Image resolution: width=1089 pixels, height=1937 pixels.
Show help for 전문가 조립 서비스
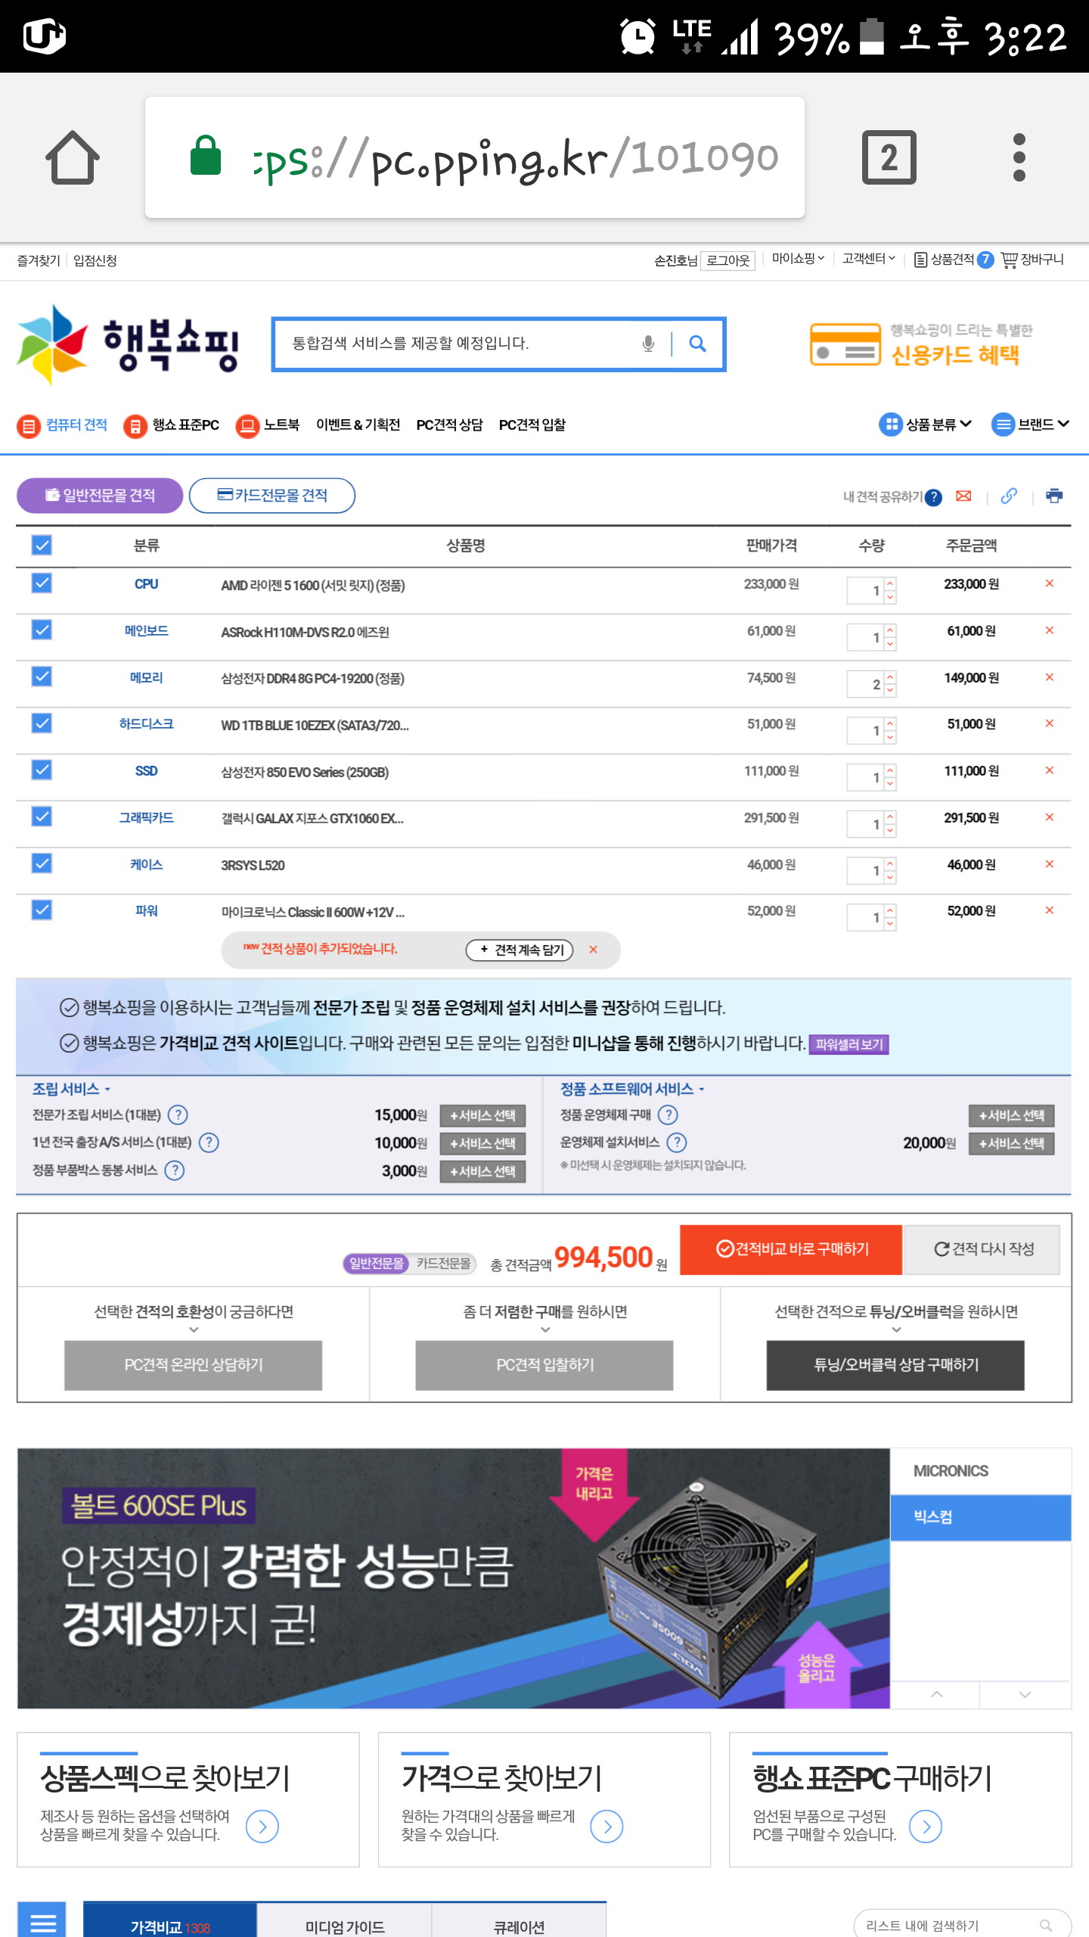(178, 1115)
